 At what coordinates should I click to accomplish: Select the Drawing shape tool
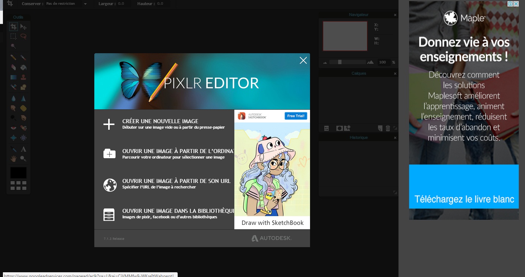click(23, 87)
